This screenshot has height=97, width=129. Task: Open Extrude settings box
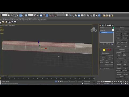pos(121,34)
